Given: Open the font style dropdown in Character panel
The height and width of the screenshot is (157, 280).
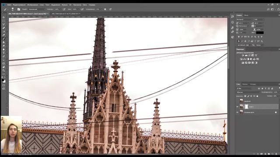Looking at the screenshot, I should coord(259,19).
